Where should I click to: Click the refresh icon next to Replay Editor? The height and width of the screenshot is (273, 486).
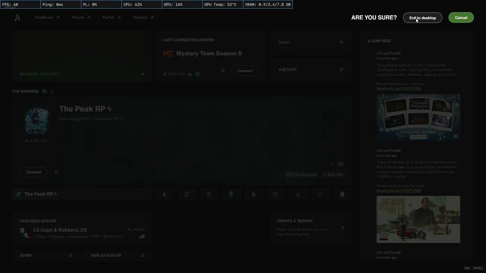(142, 256)
